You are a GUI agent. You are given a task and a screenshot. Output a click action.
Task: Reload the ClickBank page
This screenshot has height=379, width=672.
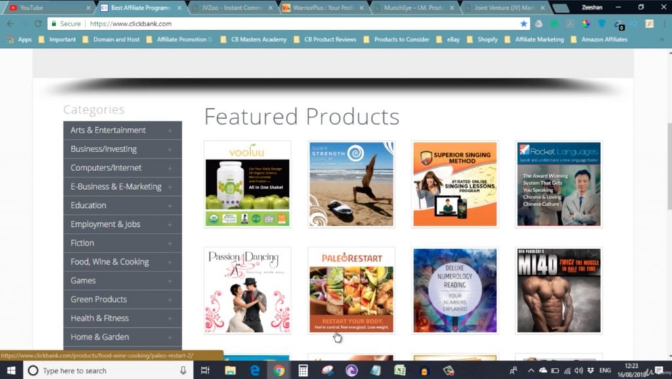click(x=37, y=24)
